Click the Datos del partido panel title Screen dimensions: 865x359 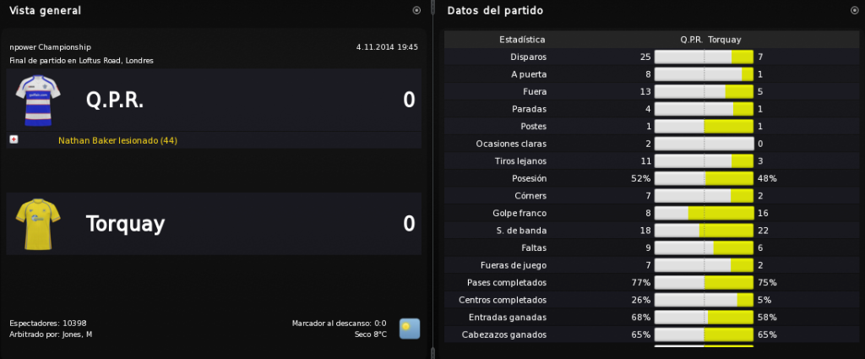pos(495,10)
